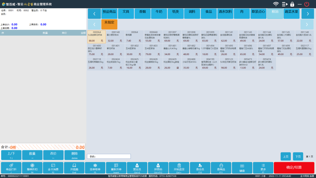Select the 未指定 subcategory tab
This screenshot has width=316, height=178.
(x=109, y=24)
